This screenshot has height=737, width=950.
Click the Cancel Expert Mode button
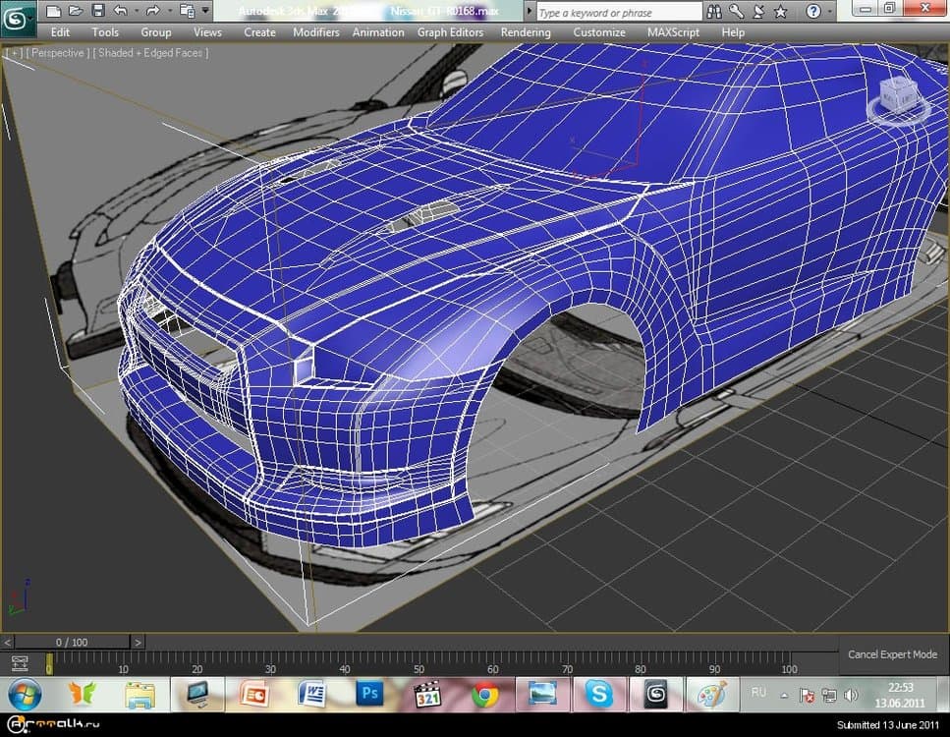coord(892,654)
